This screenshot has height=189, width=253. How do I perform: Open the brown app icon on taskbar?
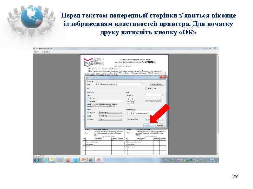(x=91, y=160)
